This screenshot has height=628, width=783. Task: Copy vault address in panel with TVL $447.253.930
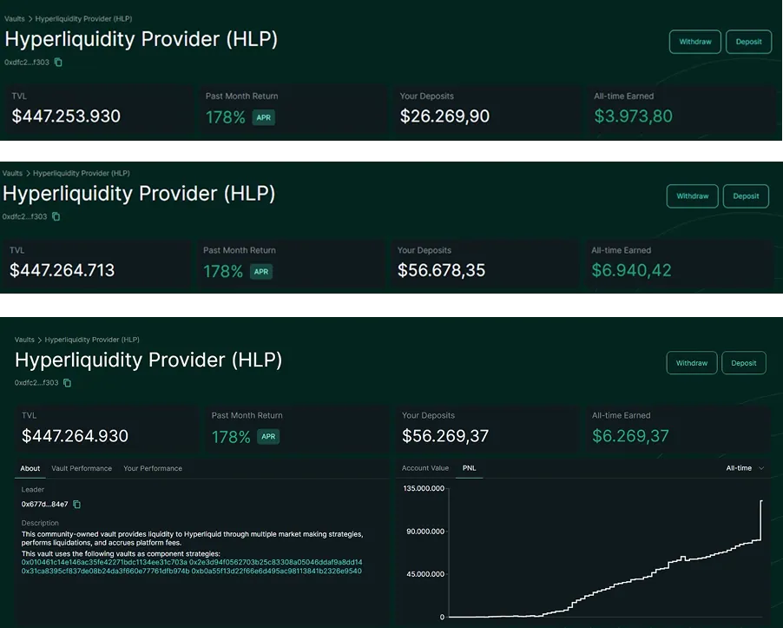coord(59,63)
